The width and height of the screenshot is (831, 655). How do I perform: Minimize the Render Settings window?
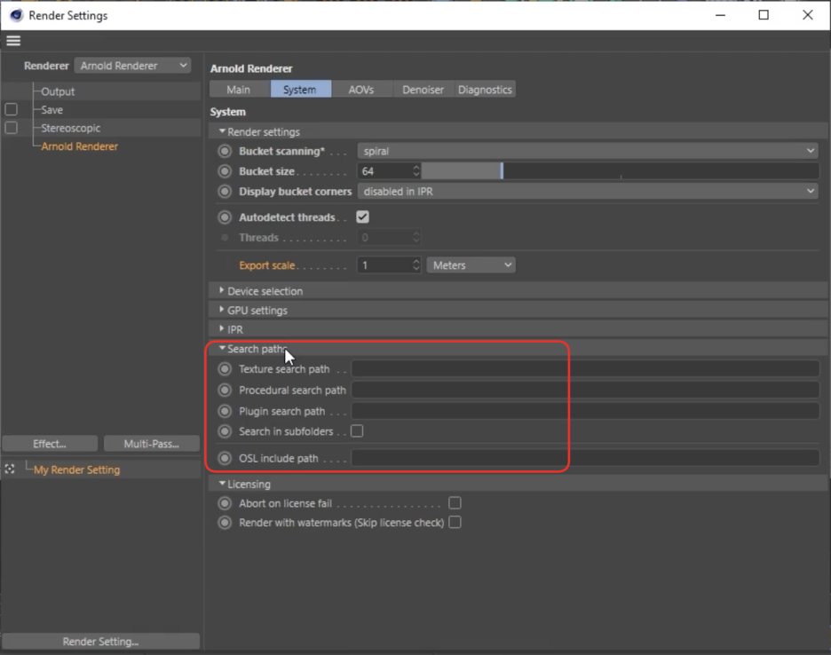[x=720, y=15]
